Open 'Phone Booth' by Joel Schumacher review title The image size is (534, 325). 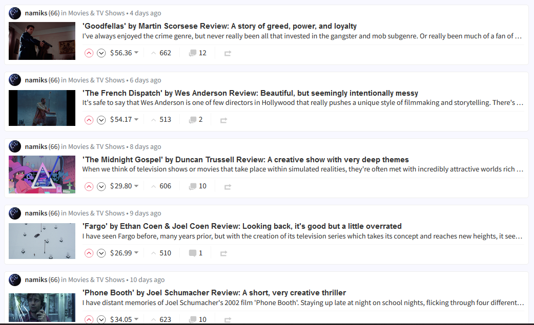tap(214, 293)
